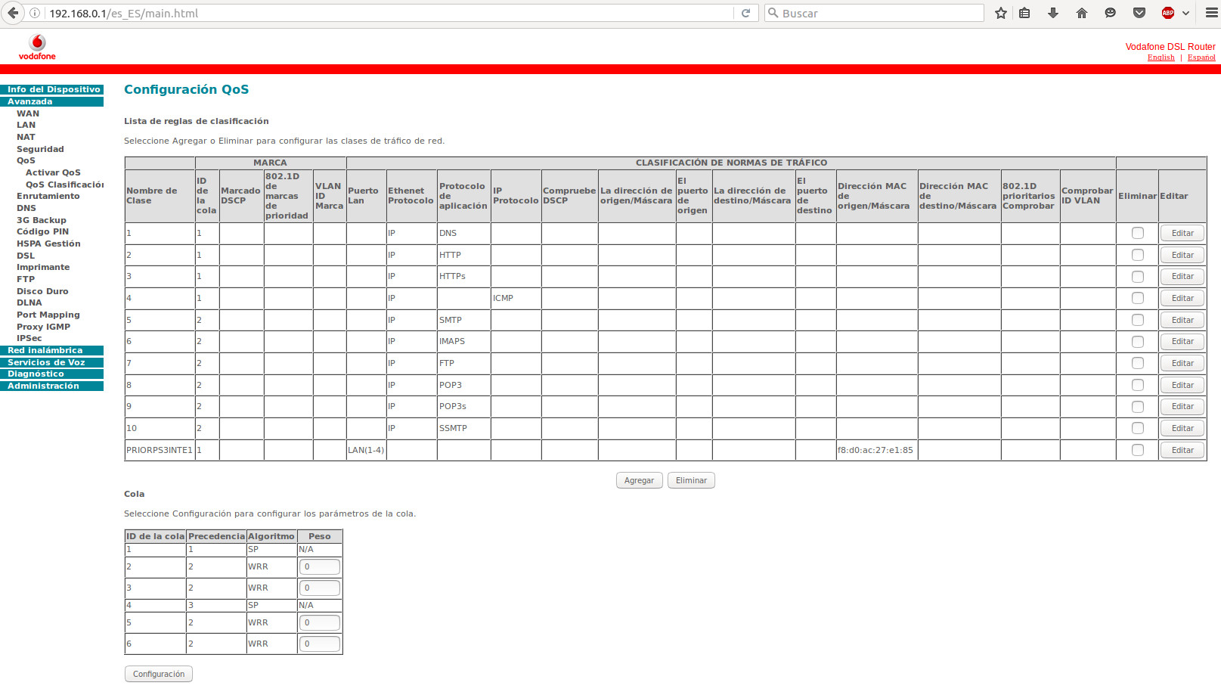Expand the Red inalámbrica menu section

pyautogui.click(x=45, y=350)
